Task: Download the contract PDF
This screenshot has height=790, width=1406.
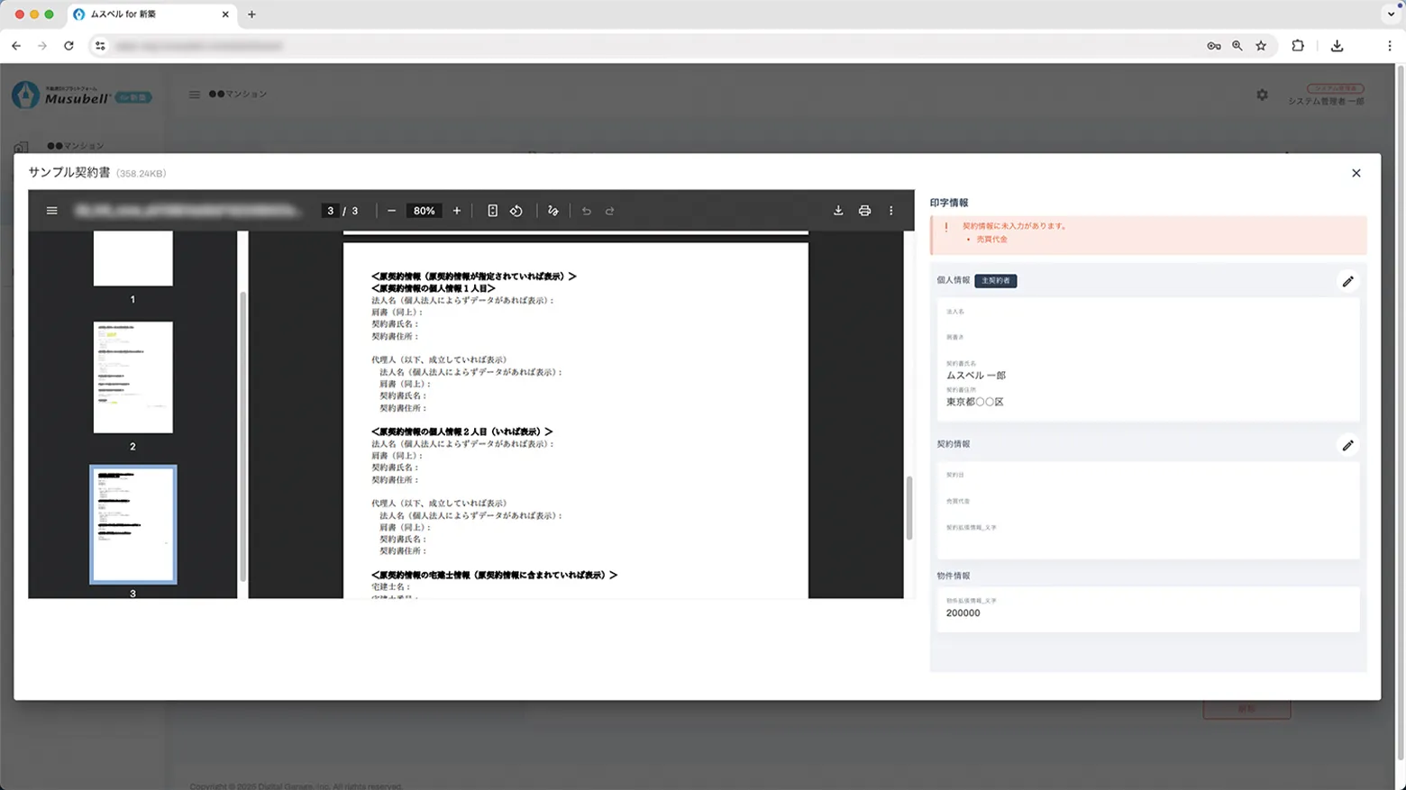Action: click(837, 210)
